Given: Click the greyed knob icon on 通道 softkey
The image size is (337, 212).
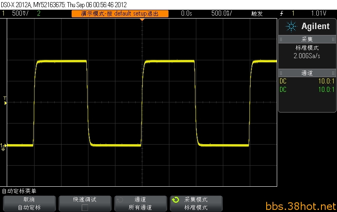Looking at the screenshot, I should 120,200.
